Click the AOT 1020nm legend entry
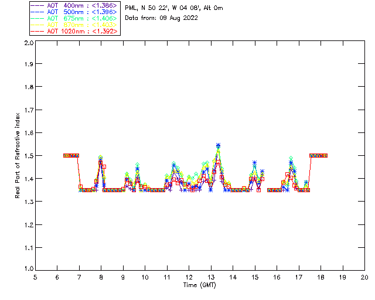Screen dimensions: 375x300 74,31
